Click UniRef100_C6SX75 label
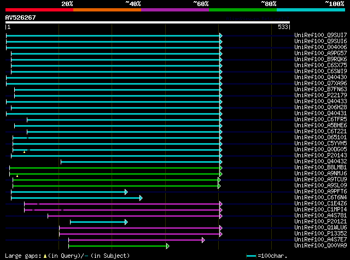This screenshot has width=350, height=260. coord(320,65)
